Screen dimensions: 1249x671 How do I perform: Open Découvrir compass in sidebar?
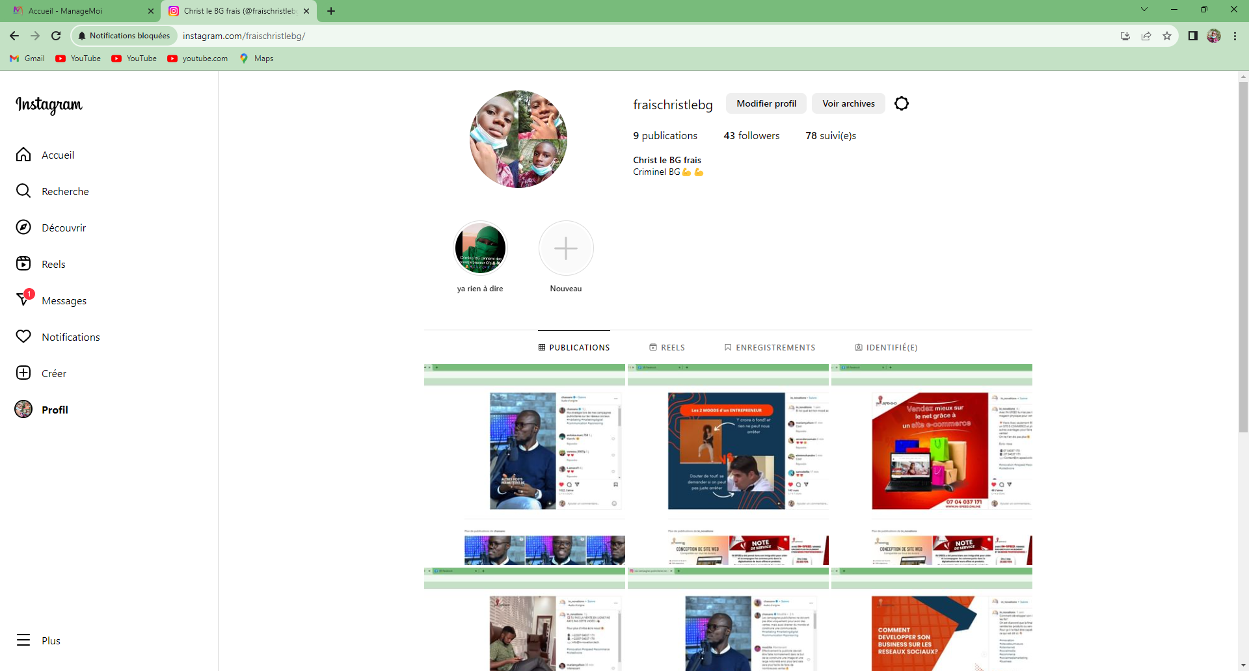point(23,228)
